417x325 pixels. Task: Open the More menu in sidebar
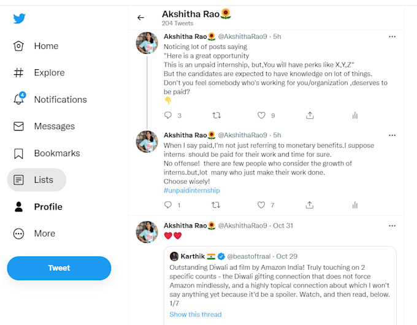coord(34,234)
